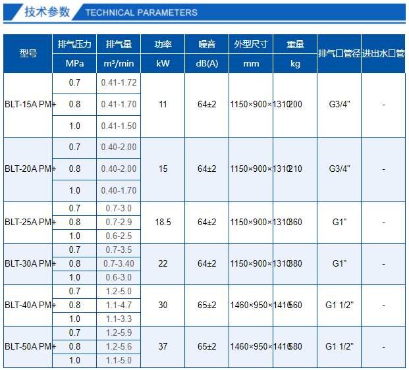Viewport: 409px width, 370px height.
Task: Click the G3/4" pipe size for BLT-20A
Action: [x=339, y=169]
